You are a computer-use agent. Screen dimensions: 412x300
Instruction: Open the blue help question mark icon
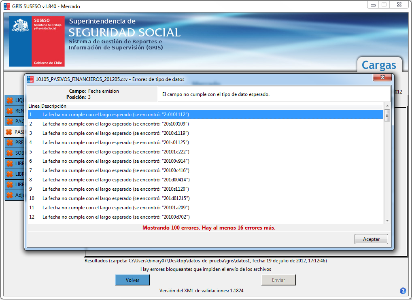403,291
